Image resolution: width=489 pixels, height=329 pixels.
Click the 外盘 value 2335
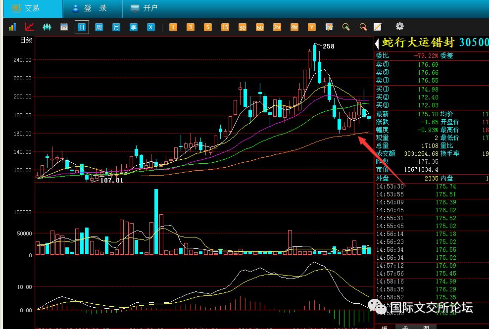coord(431,179)
